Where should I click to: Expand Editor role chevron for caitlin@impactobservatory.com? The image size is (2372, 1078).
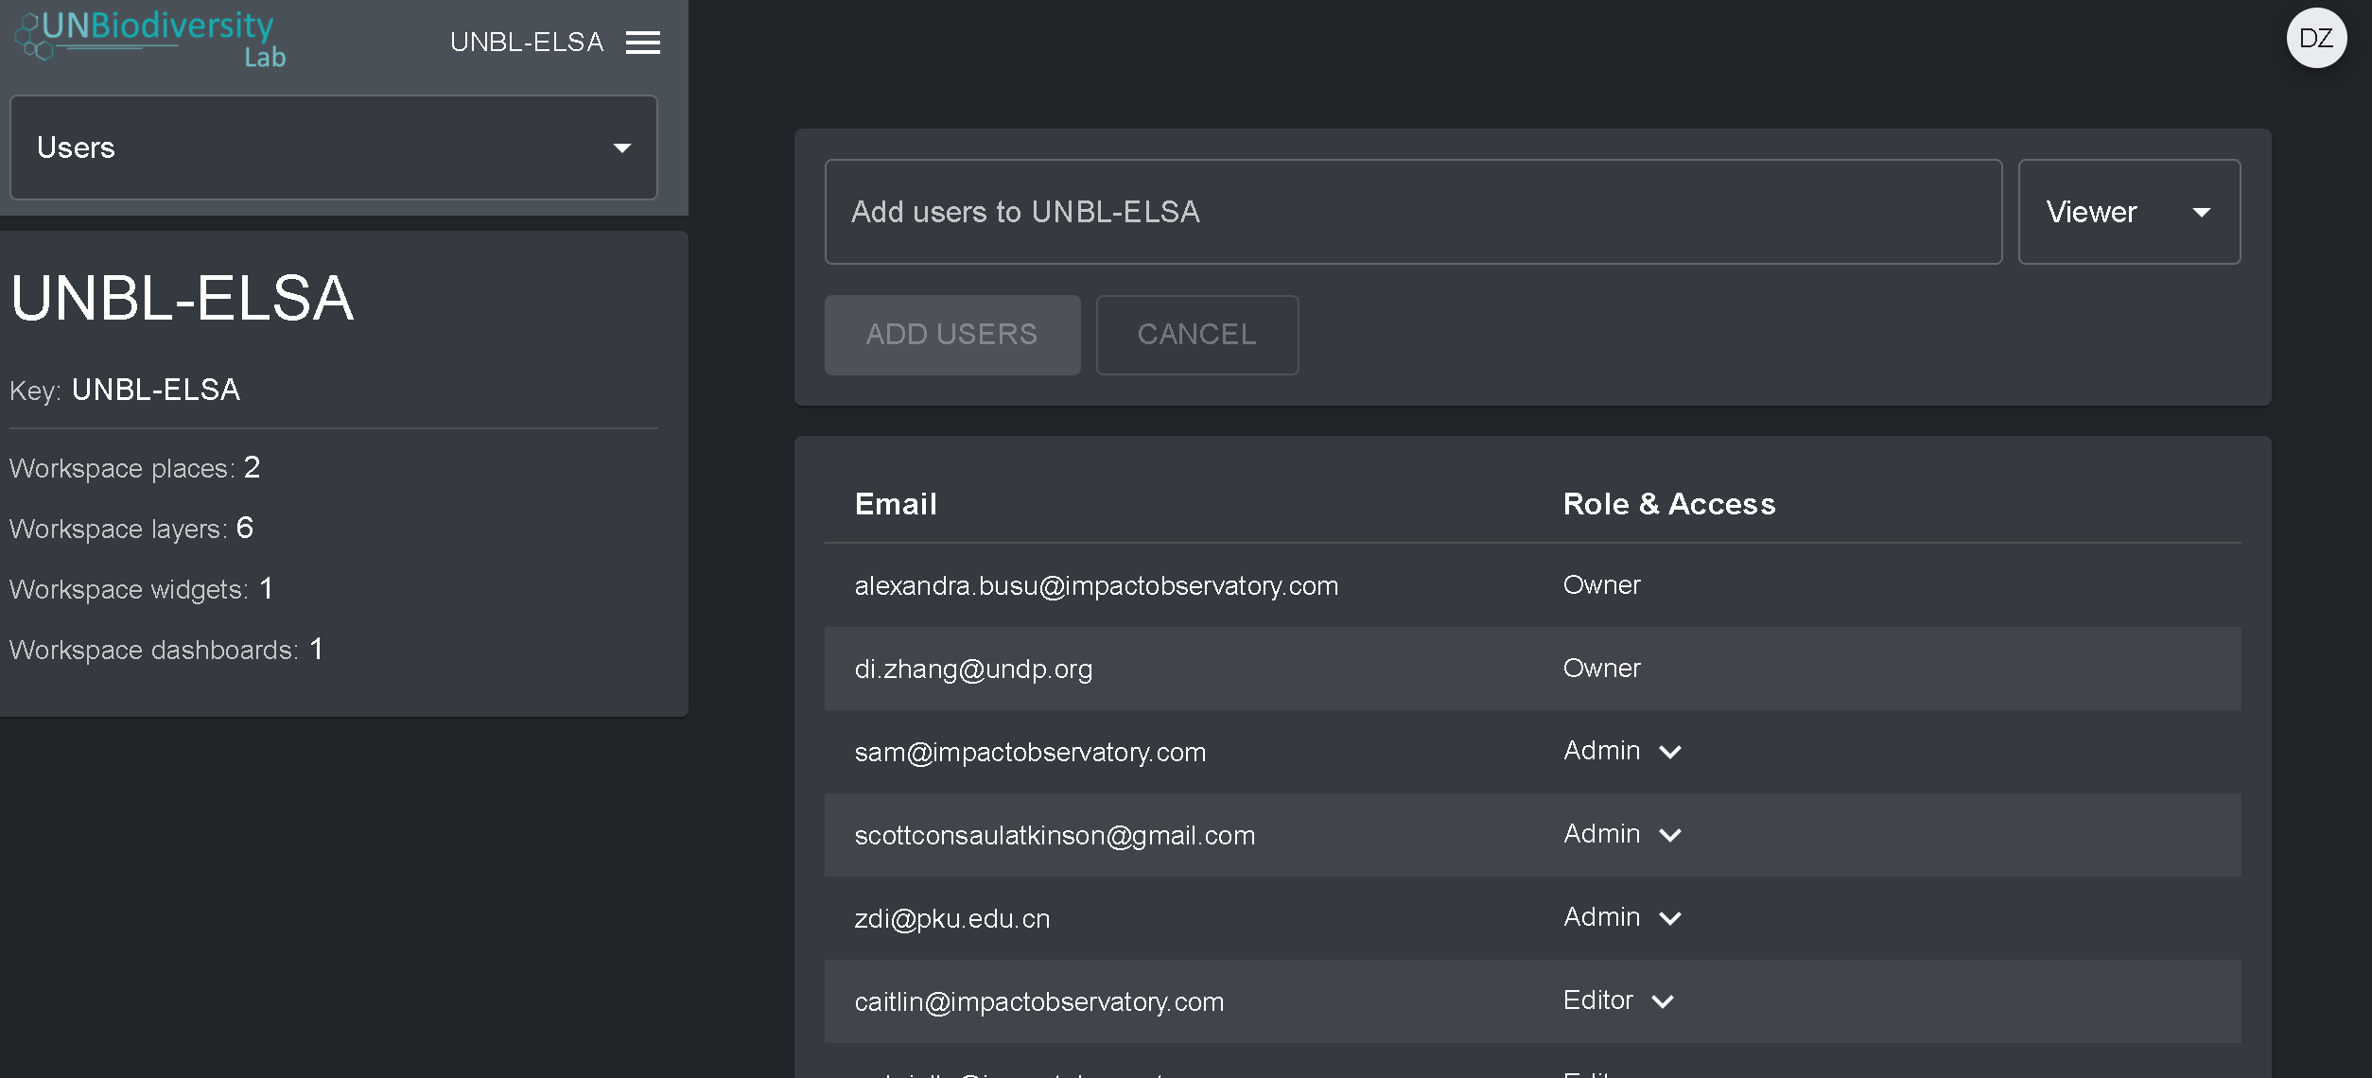tap(1662, 1001)
